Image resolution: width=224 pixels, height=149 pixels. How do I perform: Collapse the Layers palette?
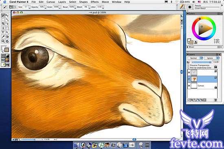click(188, 54)
